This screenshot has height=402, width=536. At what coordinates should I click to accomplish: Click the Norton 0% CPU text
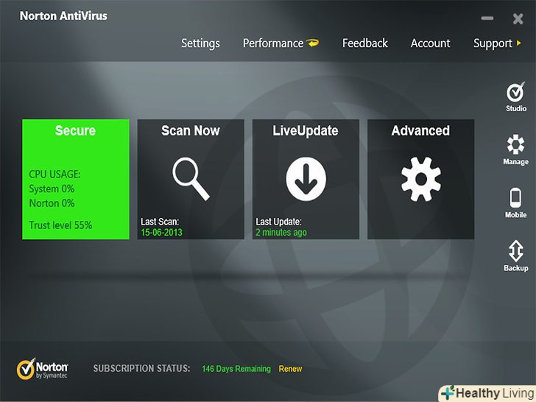[52, 203]
